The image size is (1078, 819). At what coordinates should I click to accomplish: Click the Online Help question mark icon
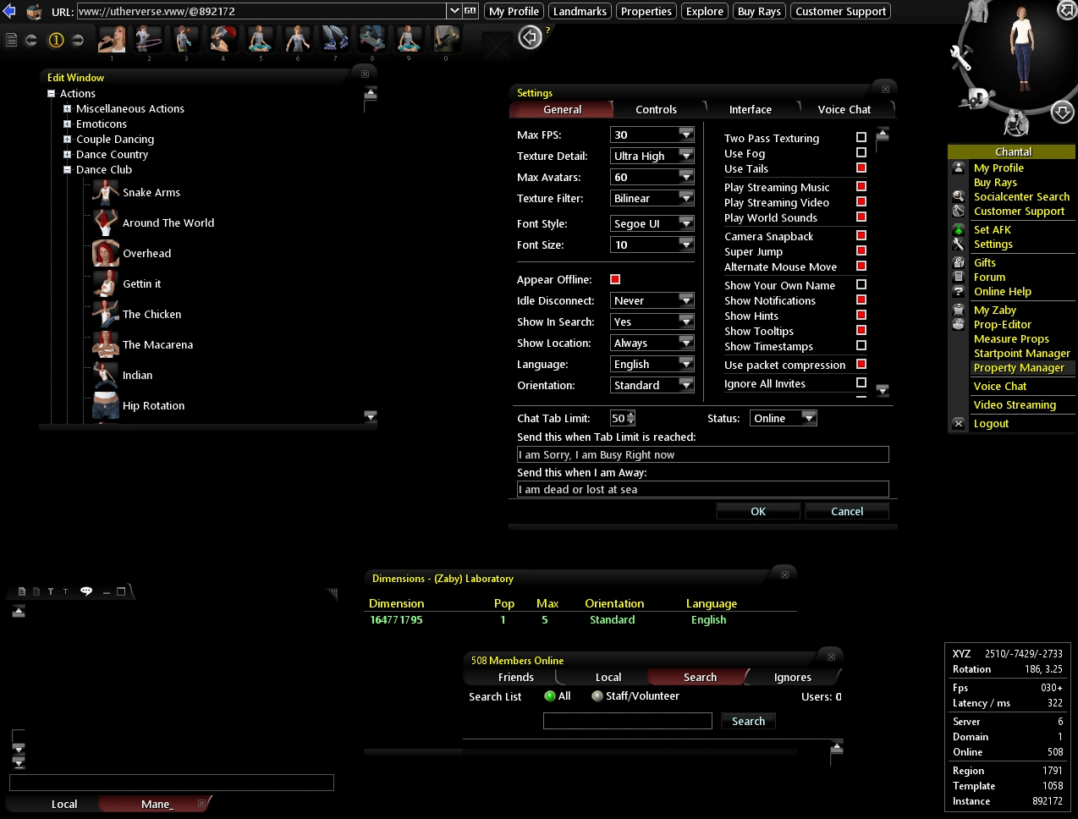pos(958,291)
